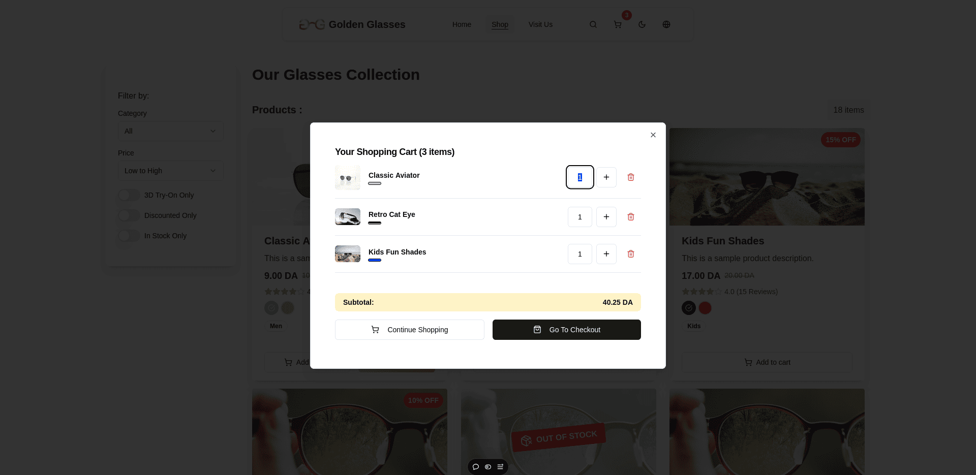The image size is (976, 475).
Task: Change Low to High sort order selection
Action: point(170,171)
